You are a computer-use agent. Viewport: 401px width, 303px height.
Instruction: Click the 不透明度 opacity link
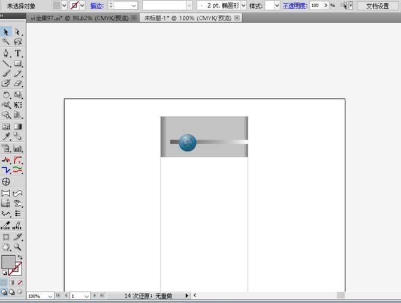tap(295, 5)
